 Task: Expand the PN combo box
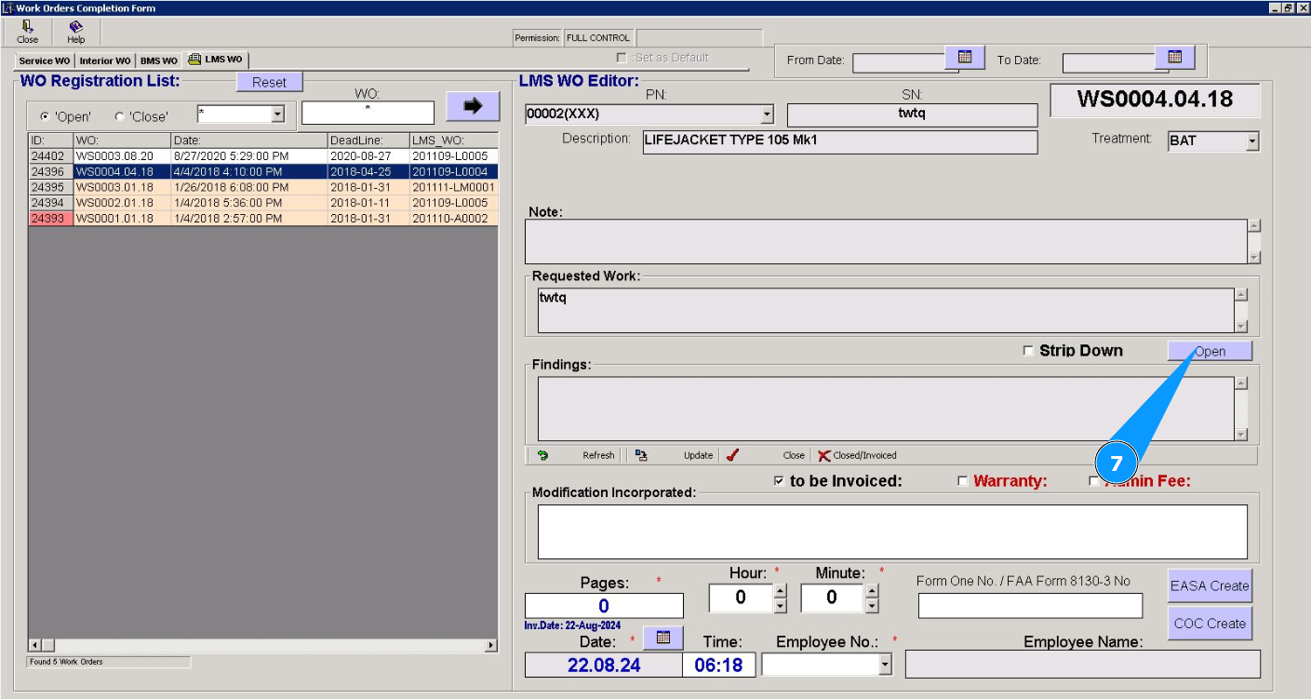[767, 114]
